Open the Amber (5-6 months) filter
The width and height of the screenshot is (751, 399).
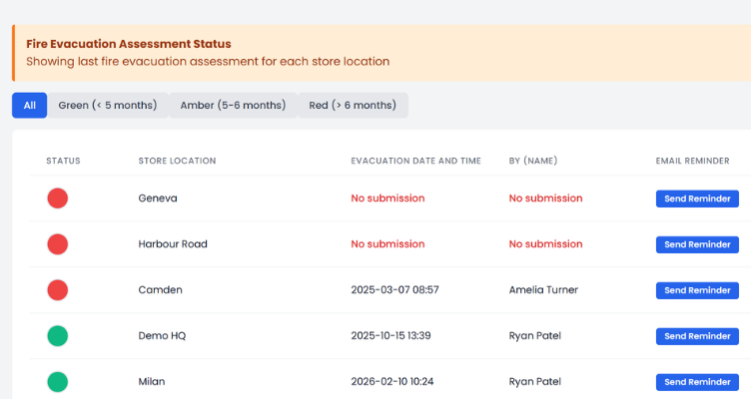pos(233,105)
